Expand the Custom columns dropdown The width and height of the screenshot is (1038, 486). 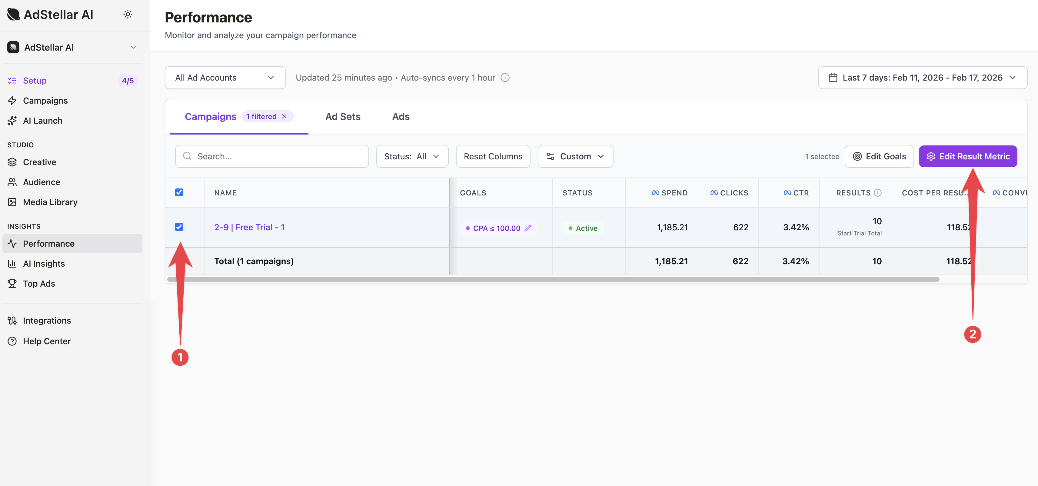(575, 156)
